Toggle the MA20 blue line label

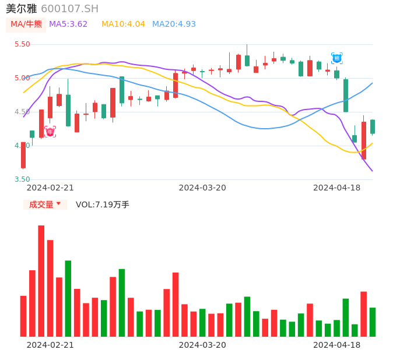coord(174,24)
